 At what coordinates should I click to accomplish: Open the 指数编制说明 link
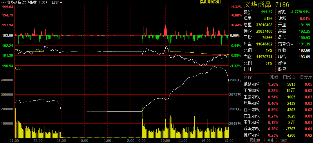click(210, 2)
